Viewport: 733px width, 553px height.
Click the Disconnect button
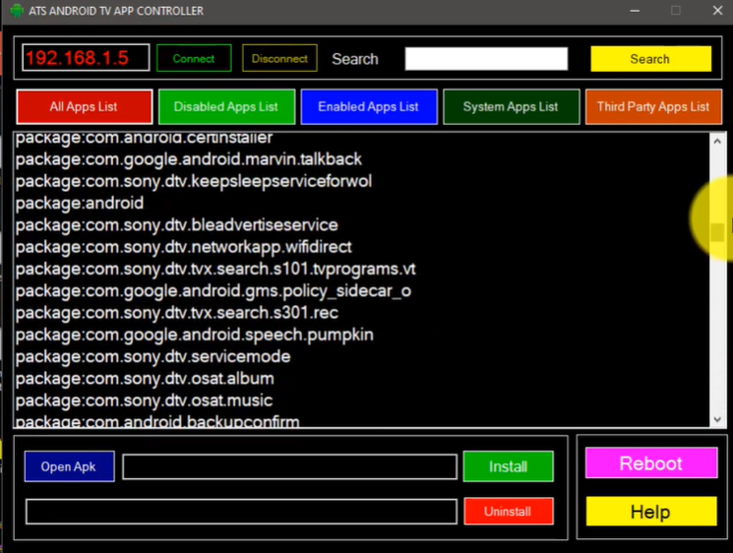pyautogui.click(x=279, y=58)
